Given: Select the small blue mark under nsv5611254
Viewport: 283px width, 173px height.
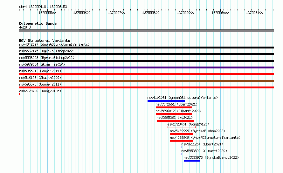Looking at the screenshot, I should [x=182, y=147].
